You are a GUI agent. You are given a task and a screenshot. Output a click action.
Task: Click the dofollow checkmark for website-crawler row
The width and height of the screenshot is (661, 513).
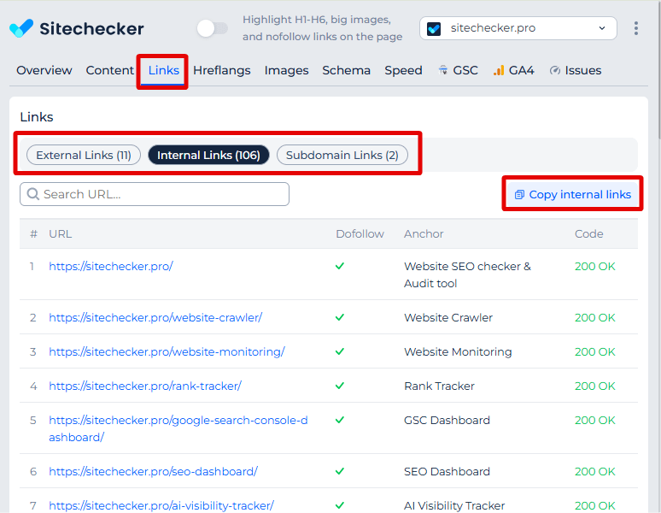340,317
